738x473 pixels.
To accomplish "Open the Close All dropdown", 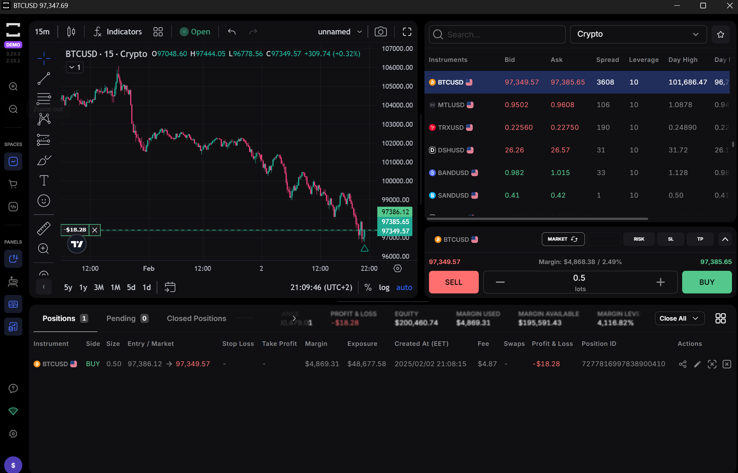I will (679, 319).
